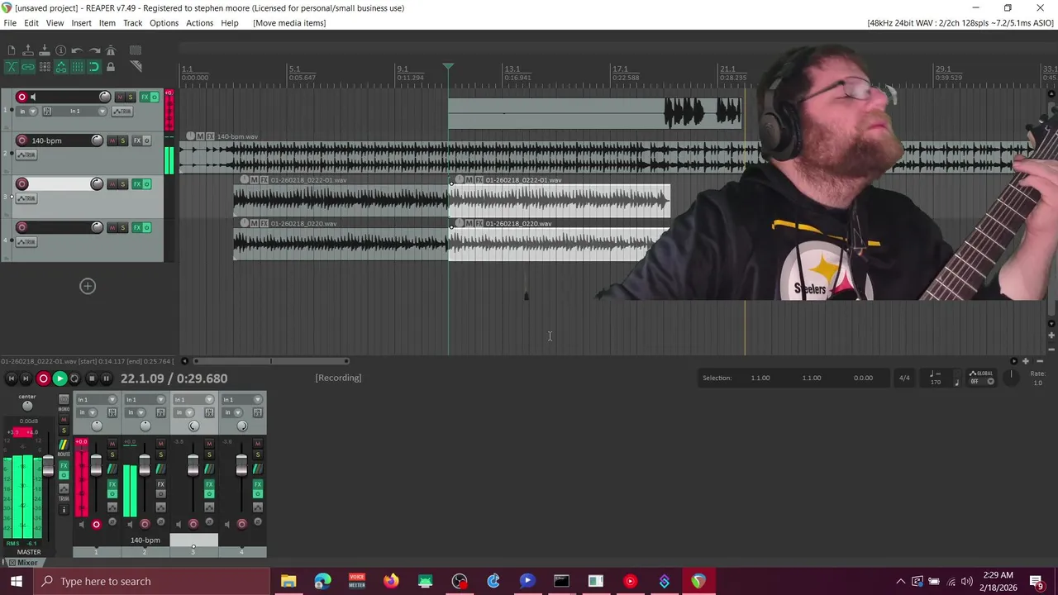Toggle phase invert on mixer channel 1

click(112, 521)
